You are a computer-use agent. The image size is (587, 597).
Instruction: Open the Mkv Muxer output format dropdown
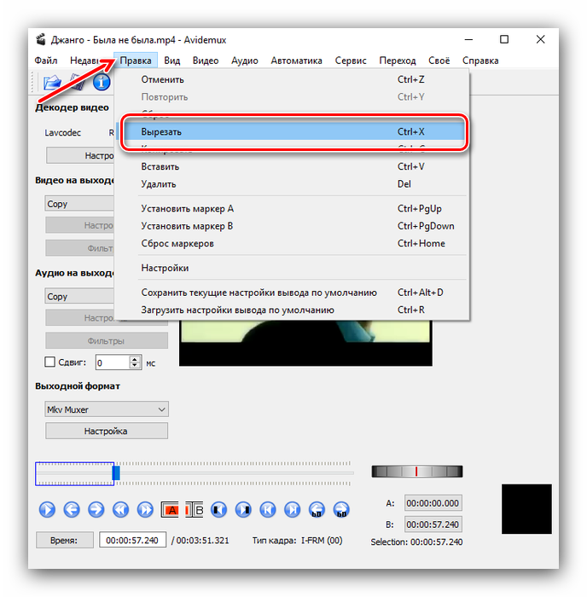click(107, 409)
